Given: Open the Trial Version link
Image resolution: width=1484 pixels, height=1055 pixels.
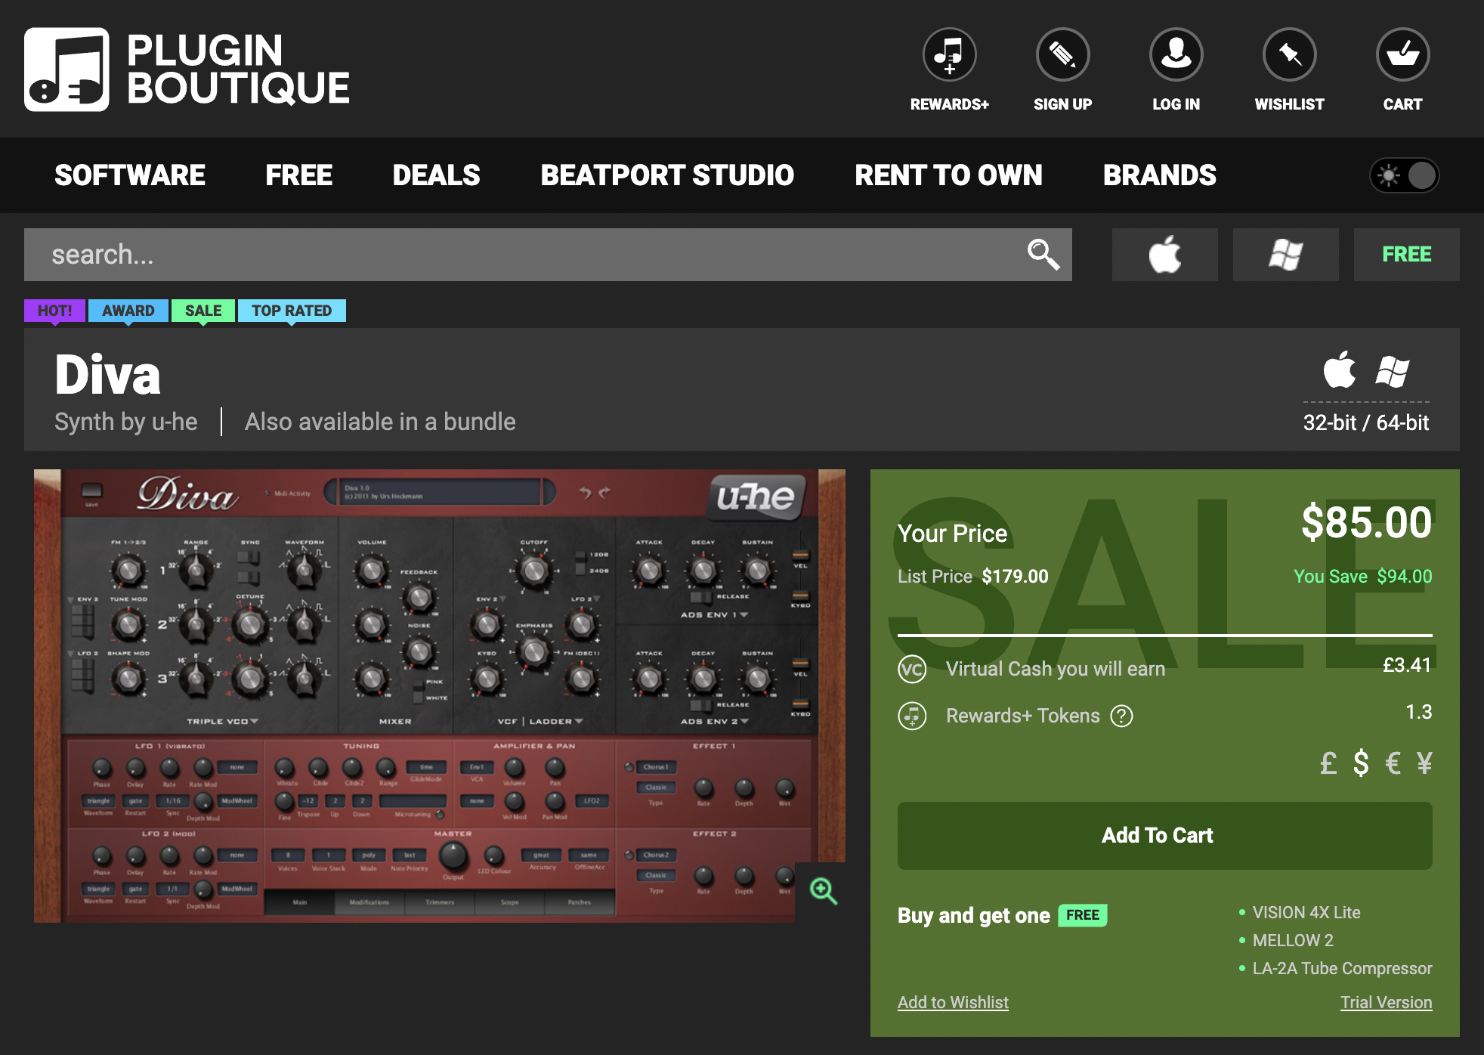Looking at the screenshot, I should 1386,1002.
